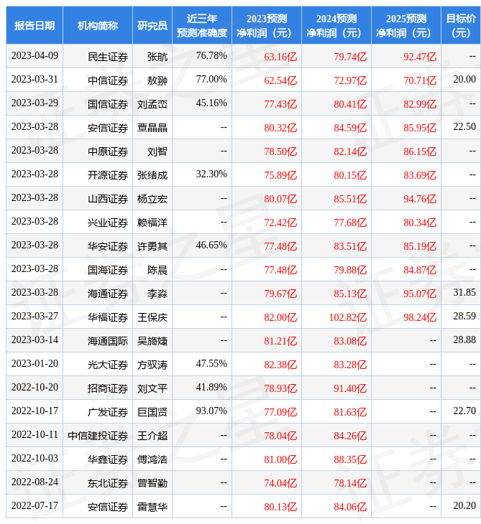Select the 中信建投证券 institution cell

(98, 436)
